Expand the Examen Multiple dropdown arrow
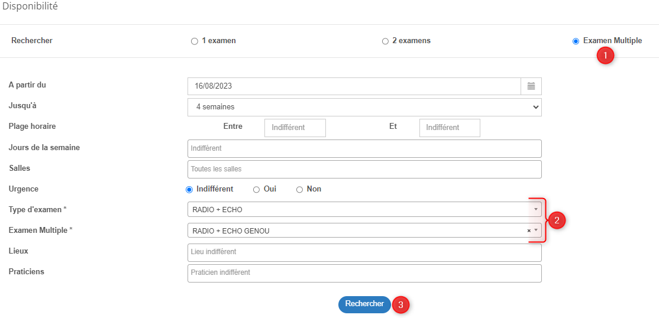Image resolution: width=659 pixels, height=318 pixels. (536, 230)
